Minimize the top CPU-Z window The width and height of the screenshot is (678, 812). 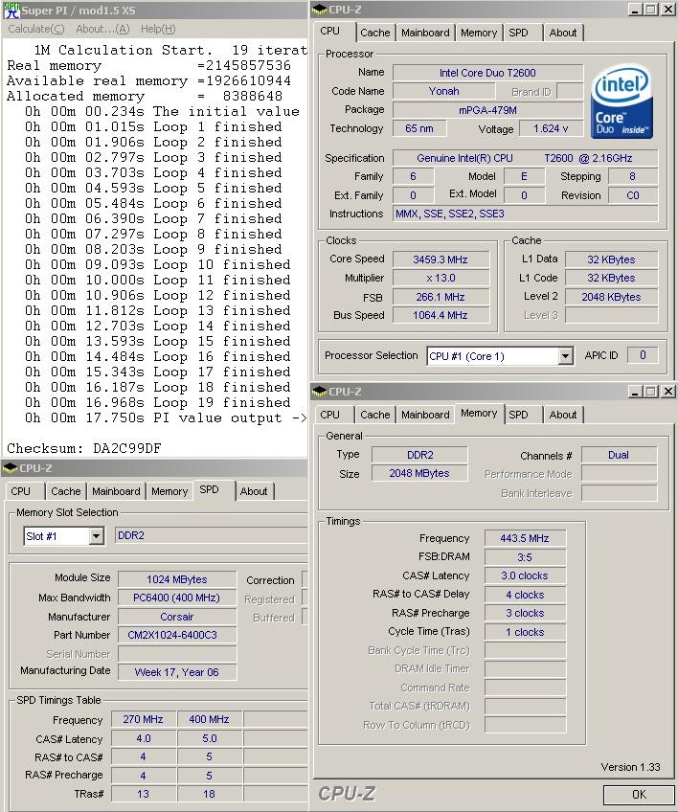point(636,10)
